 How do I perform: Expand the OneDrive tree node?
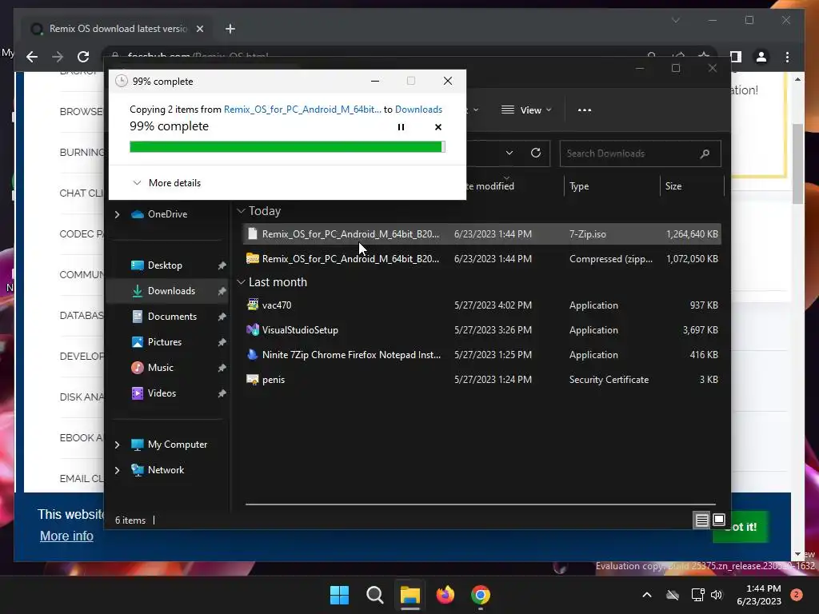pyautogui.click(x=117, y=214)
